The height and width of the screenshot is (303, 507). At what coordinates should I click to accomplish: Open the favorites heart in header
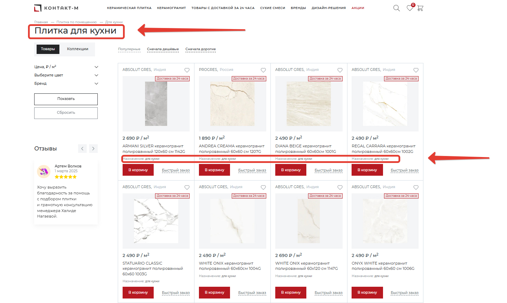pos(410,8)
